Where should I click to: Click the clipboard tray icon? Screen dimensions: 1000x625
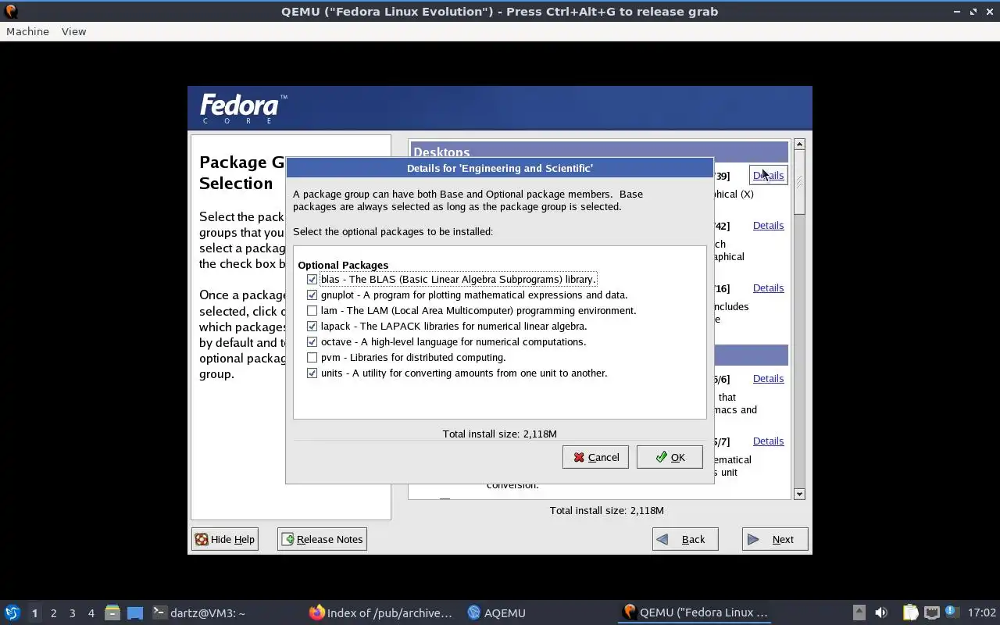(910, 612)
